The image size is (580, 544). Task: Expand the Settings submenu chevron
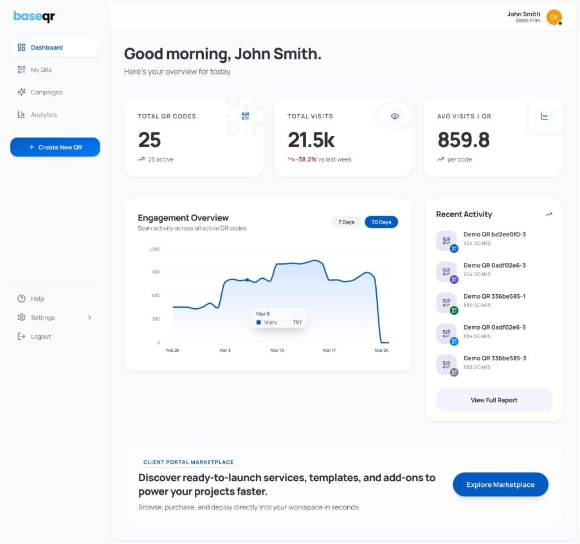pyautogui.click(x=89, y=317)
